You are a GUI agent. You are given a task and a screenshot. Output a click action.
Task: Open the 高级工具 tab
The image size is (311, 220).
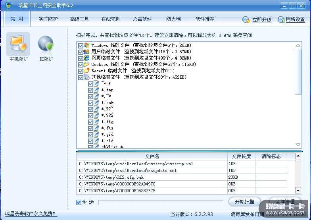click(x=79, y=19)
